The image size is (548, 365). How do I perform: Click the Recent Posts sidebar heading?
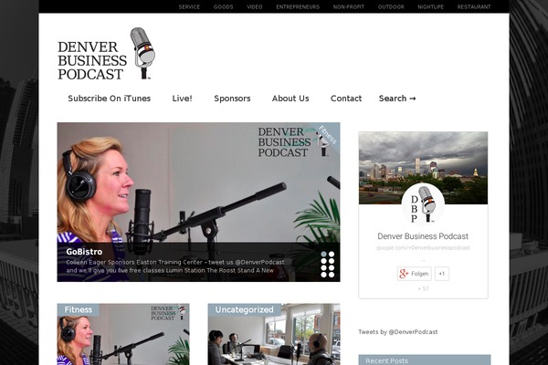click(425, 360)
